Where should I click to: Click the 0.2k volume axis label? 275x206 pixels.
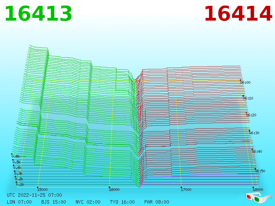19,179
